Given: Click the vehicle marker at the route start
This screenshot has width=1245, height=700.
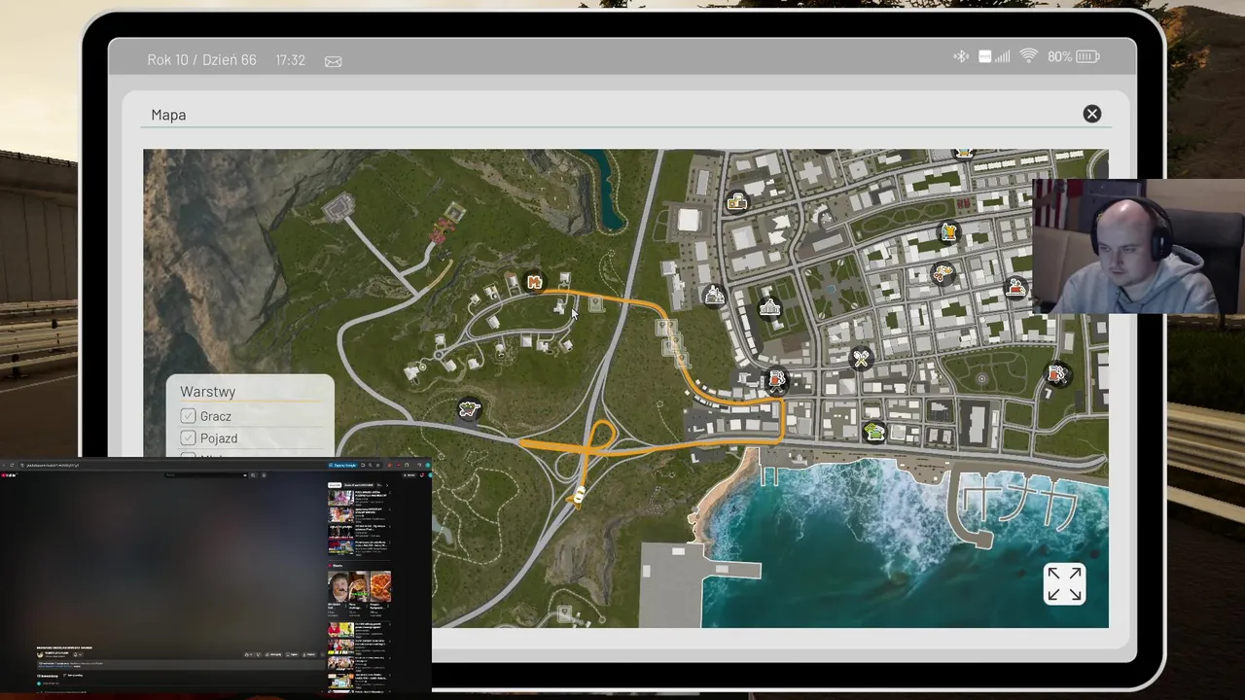Looking at the screenshot, I should pos(579,496).
